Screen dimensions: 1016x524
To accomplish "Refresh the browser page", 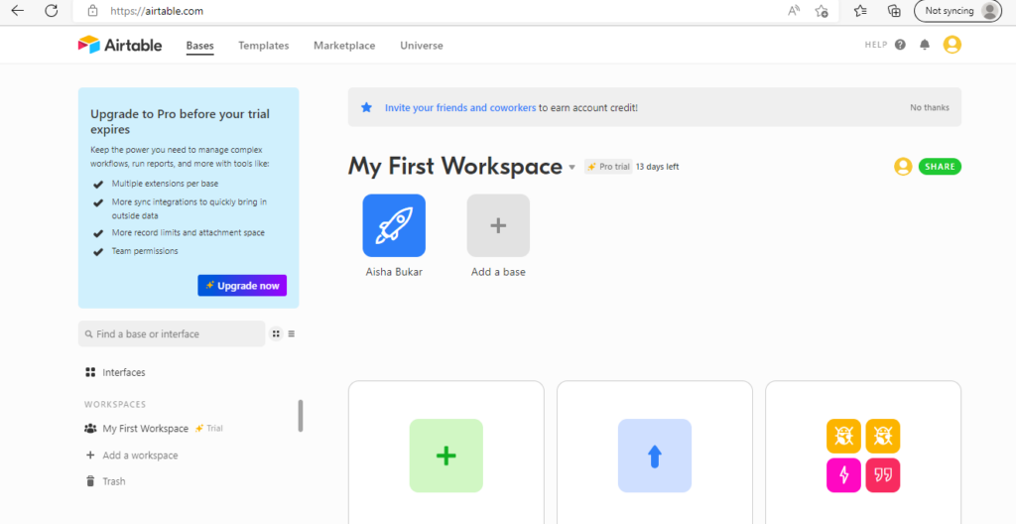I will click(52, 10).
